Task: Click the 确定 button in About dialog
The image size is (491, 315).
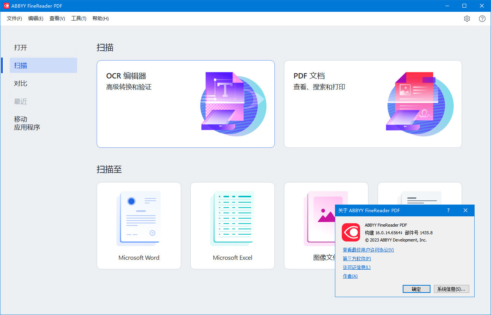Action: tap(416, 289)
